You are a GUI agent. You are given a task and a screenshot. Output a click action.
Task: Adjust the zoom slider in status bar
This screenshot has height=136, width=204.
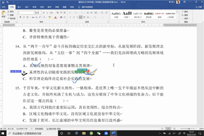tap(189, 129)
